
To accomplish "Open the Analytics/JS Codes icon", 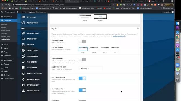I will point(23,74).
